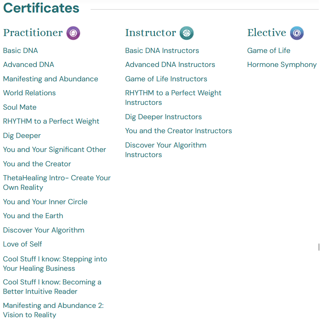Screen dimensions: 321x319
Task: Open Basic DNA Instructors certificate
Action: (162, 51)
